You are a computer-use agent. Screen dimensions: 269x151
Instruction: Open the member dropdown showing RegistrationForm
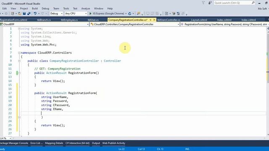[x=225, y=24]
